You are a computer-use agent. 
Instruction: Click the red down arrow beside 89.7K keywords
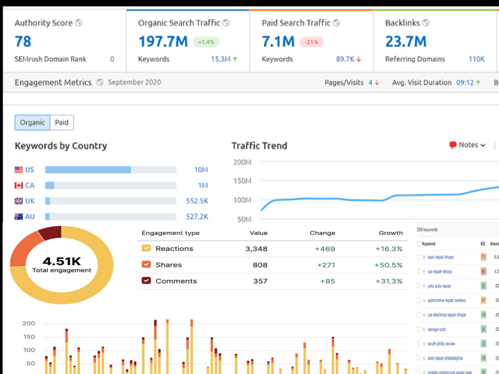359,59
